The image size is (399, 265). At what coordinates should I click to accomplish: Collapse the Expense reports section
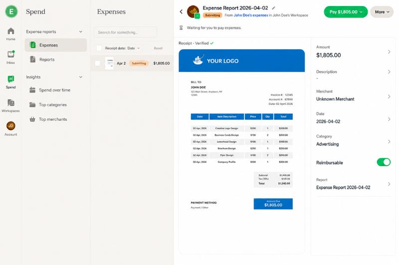pos(81,32)
